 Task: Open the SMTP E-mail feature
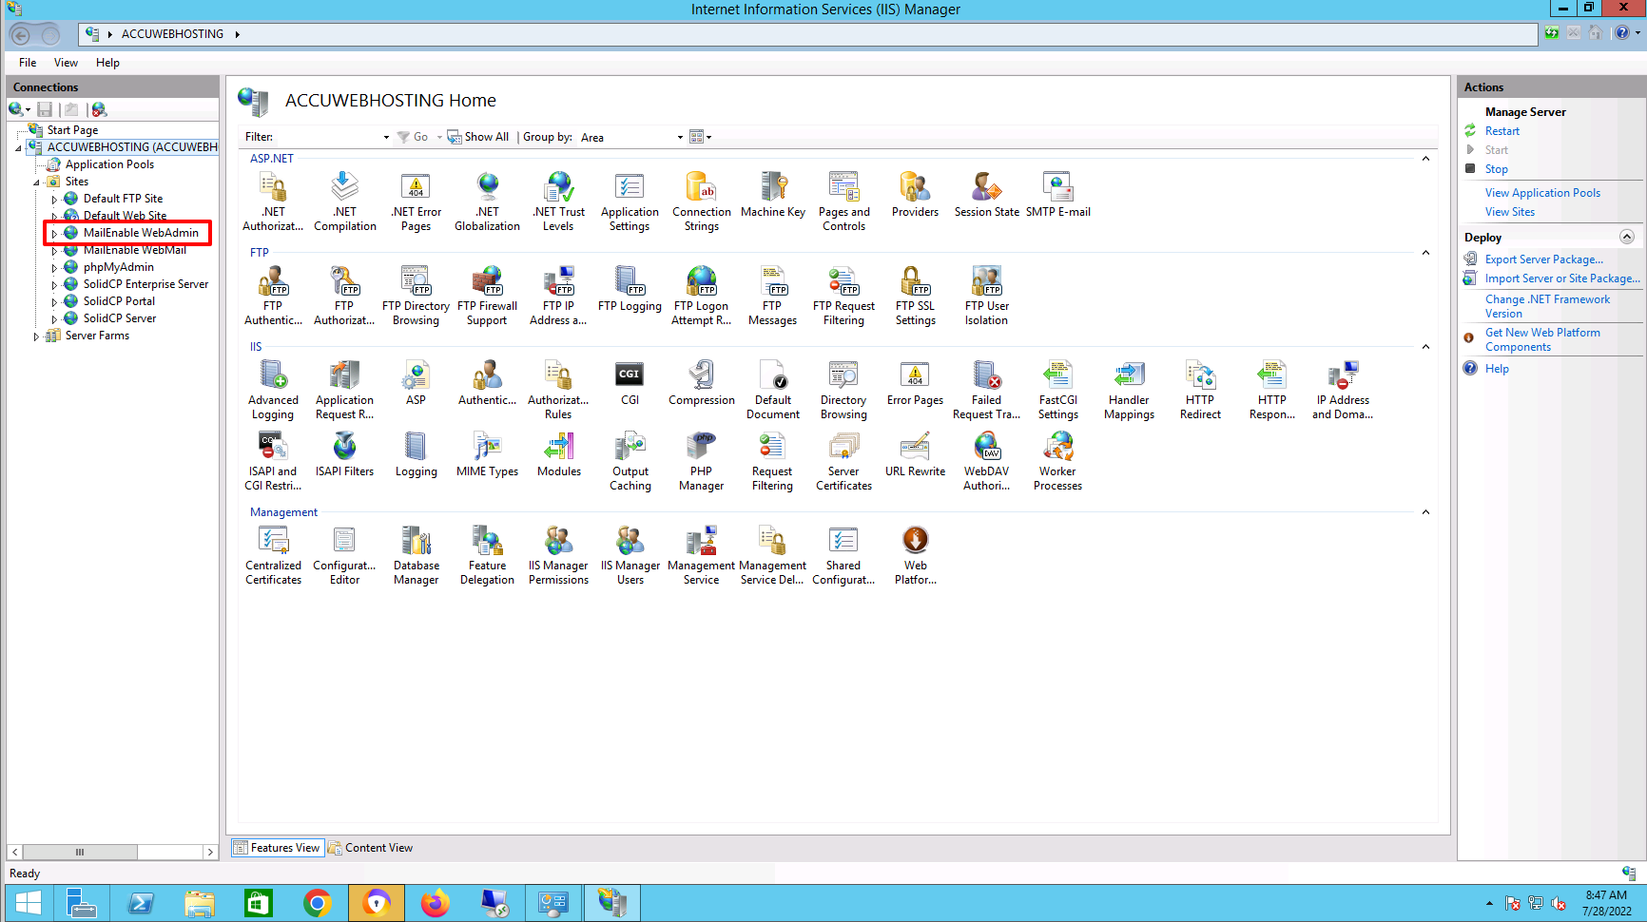click(1057, 195)
